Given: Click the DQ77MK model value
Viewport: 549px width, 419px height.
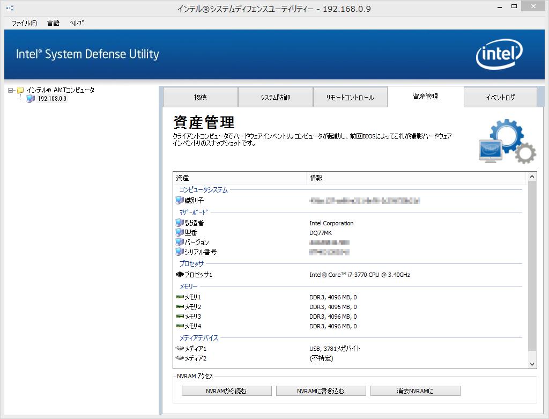Looking at the screenshot, I should click(321, 233).
